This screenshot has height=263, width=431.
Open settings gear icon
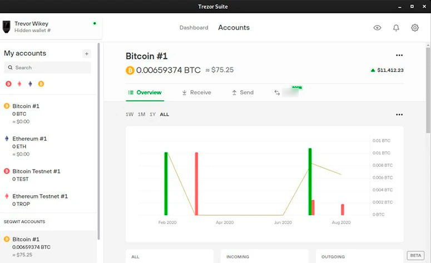point(415,28)
